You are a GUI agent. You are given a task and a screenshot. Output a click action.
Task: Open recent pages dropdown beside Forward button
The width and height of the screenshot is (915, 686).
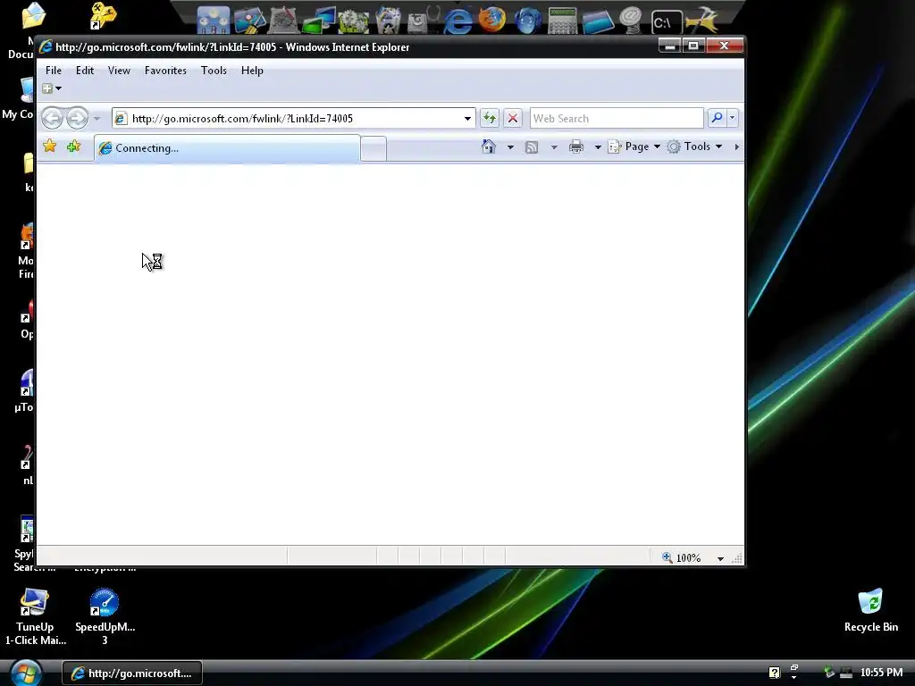tap(97, 119)
